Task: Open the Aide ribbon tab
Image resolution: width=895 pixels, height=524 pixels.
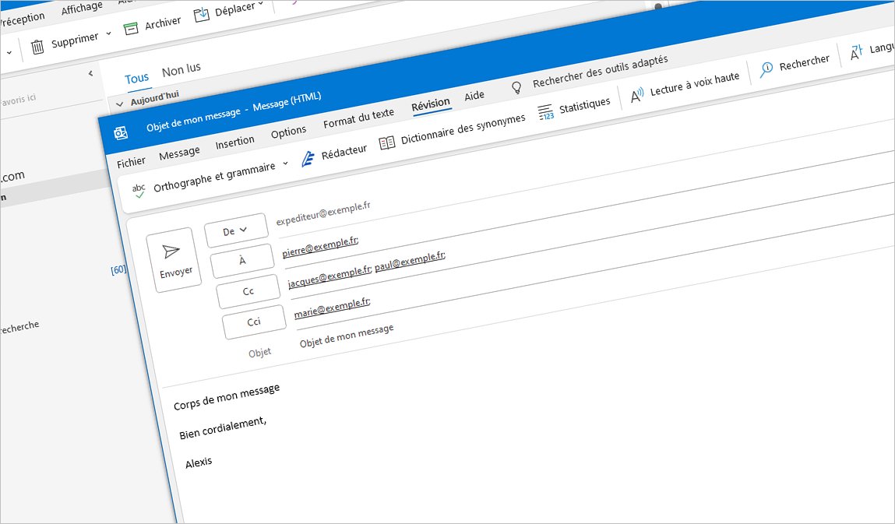Action: pos(474,96)
